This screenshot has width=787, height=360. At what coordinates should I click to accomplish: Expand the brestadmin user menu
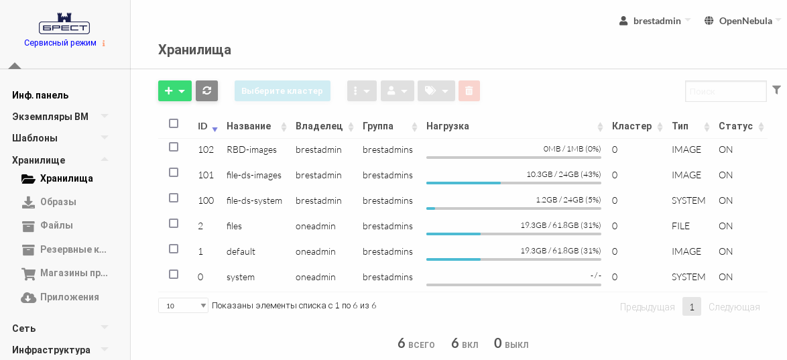(x=655, y=21)
